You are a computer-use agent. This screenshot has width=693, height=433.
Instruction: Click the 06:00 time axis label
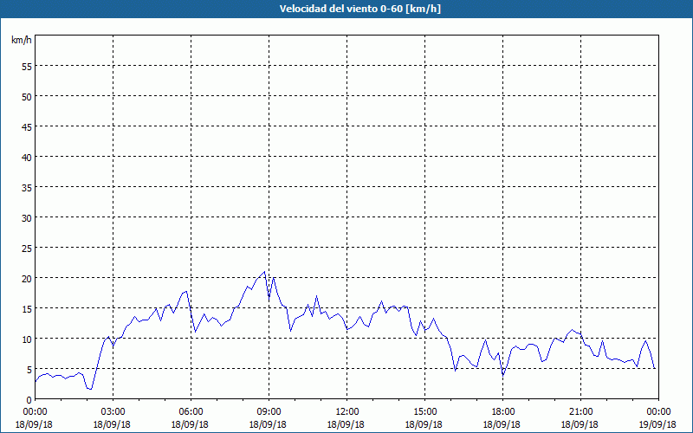click(x=191, y=412)
